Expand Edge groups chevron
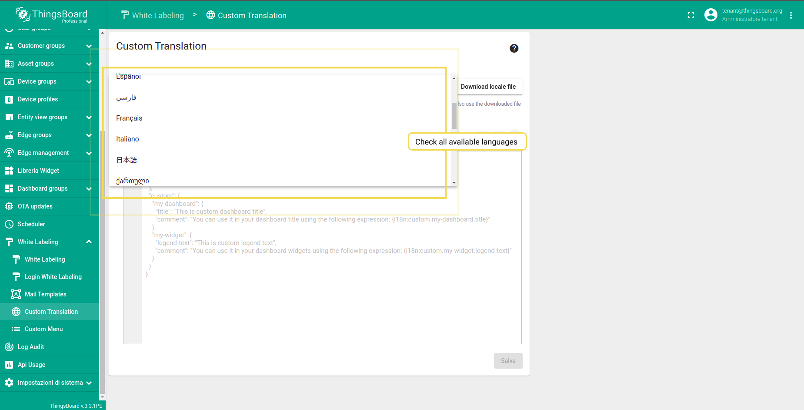 click(89, 135)
